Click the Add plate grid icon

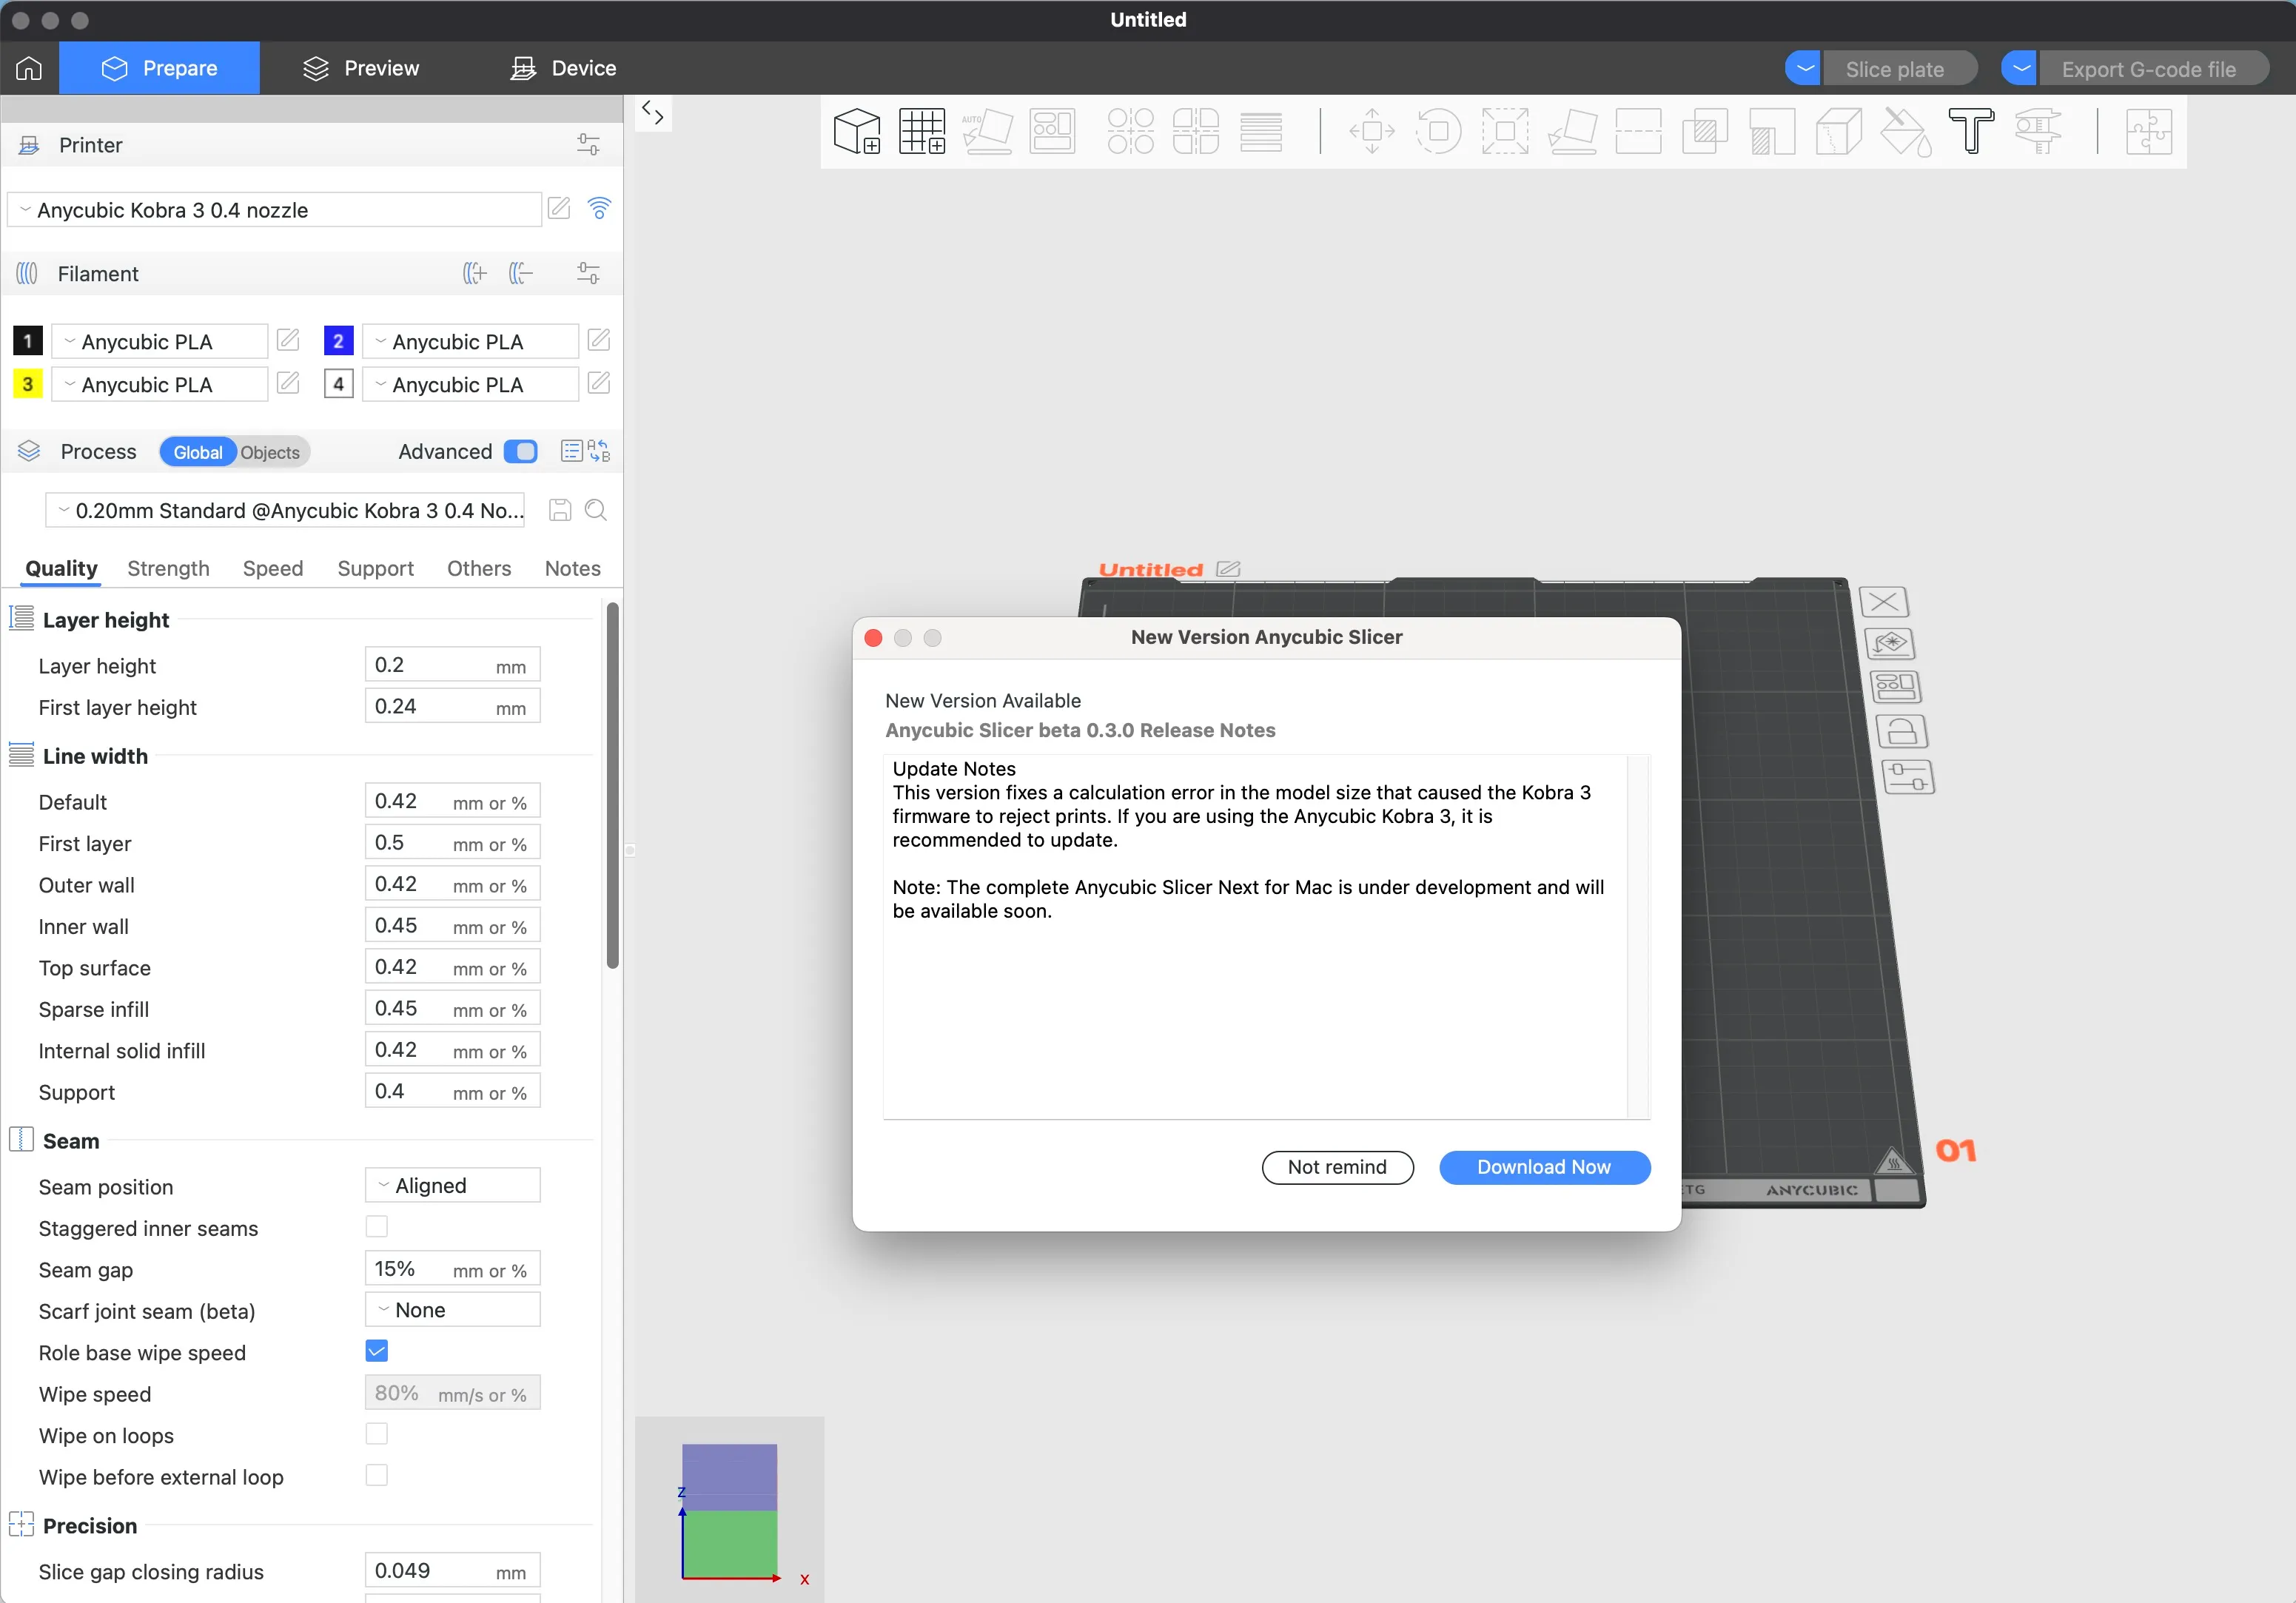coord(921,131)
